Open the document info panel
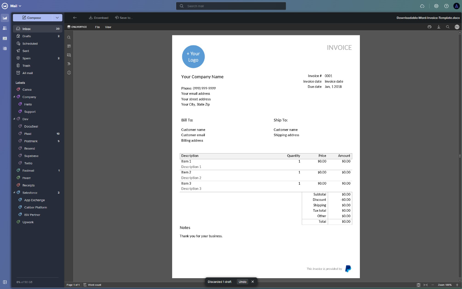Screen dimensions: 462x289 point(69,72)
